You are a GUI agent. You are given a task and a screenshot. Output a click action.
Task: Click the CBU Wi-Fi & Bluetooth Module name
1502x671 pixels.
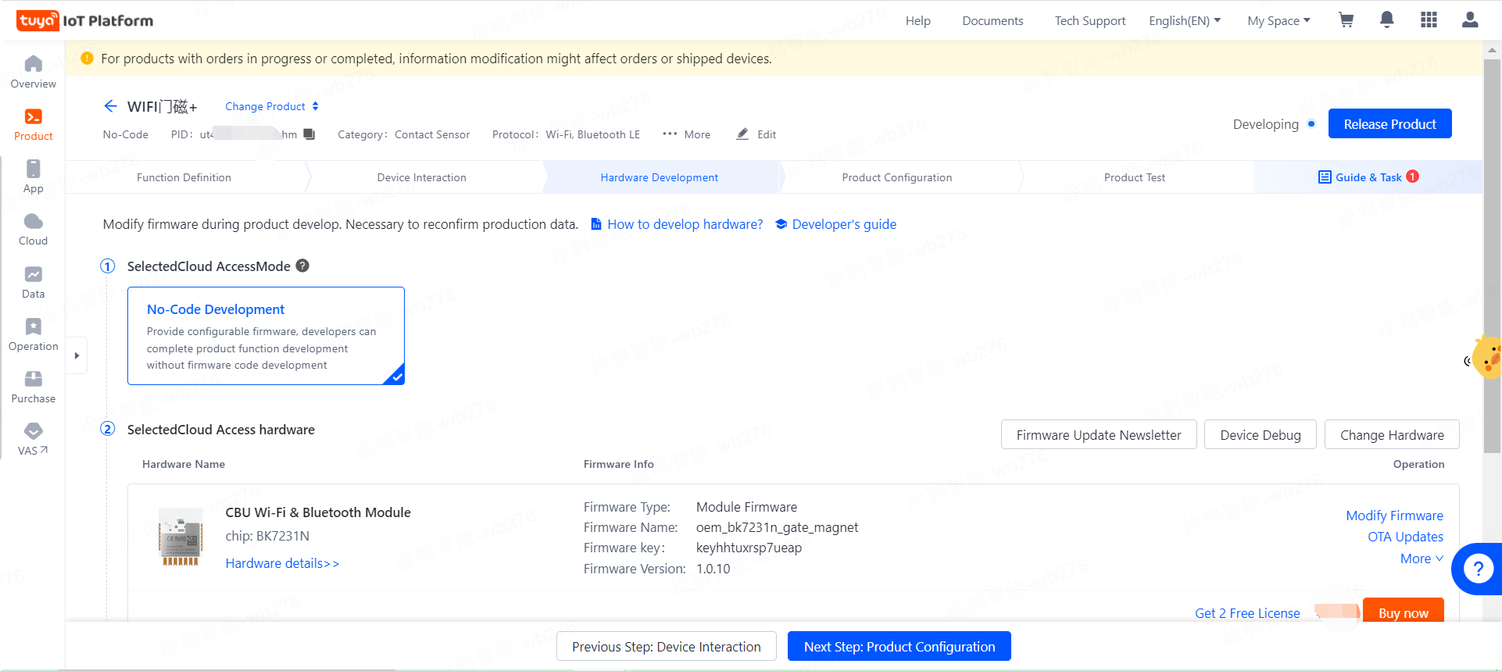coord(318,512)
